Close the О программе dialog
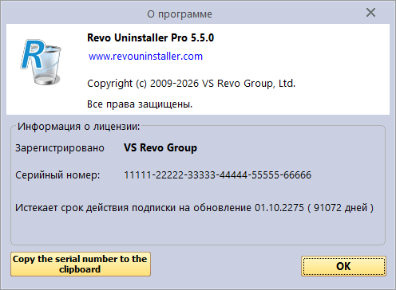Image resolution: width=396 pixels, height=290 pixels. [370, 13]
